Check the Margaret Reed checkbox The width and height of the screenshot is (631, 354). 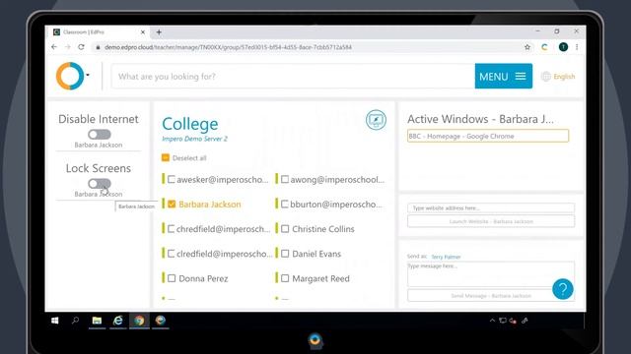click(x=285, y=278)
